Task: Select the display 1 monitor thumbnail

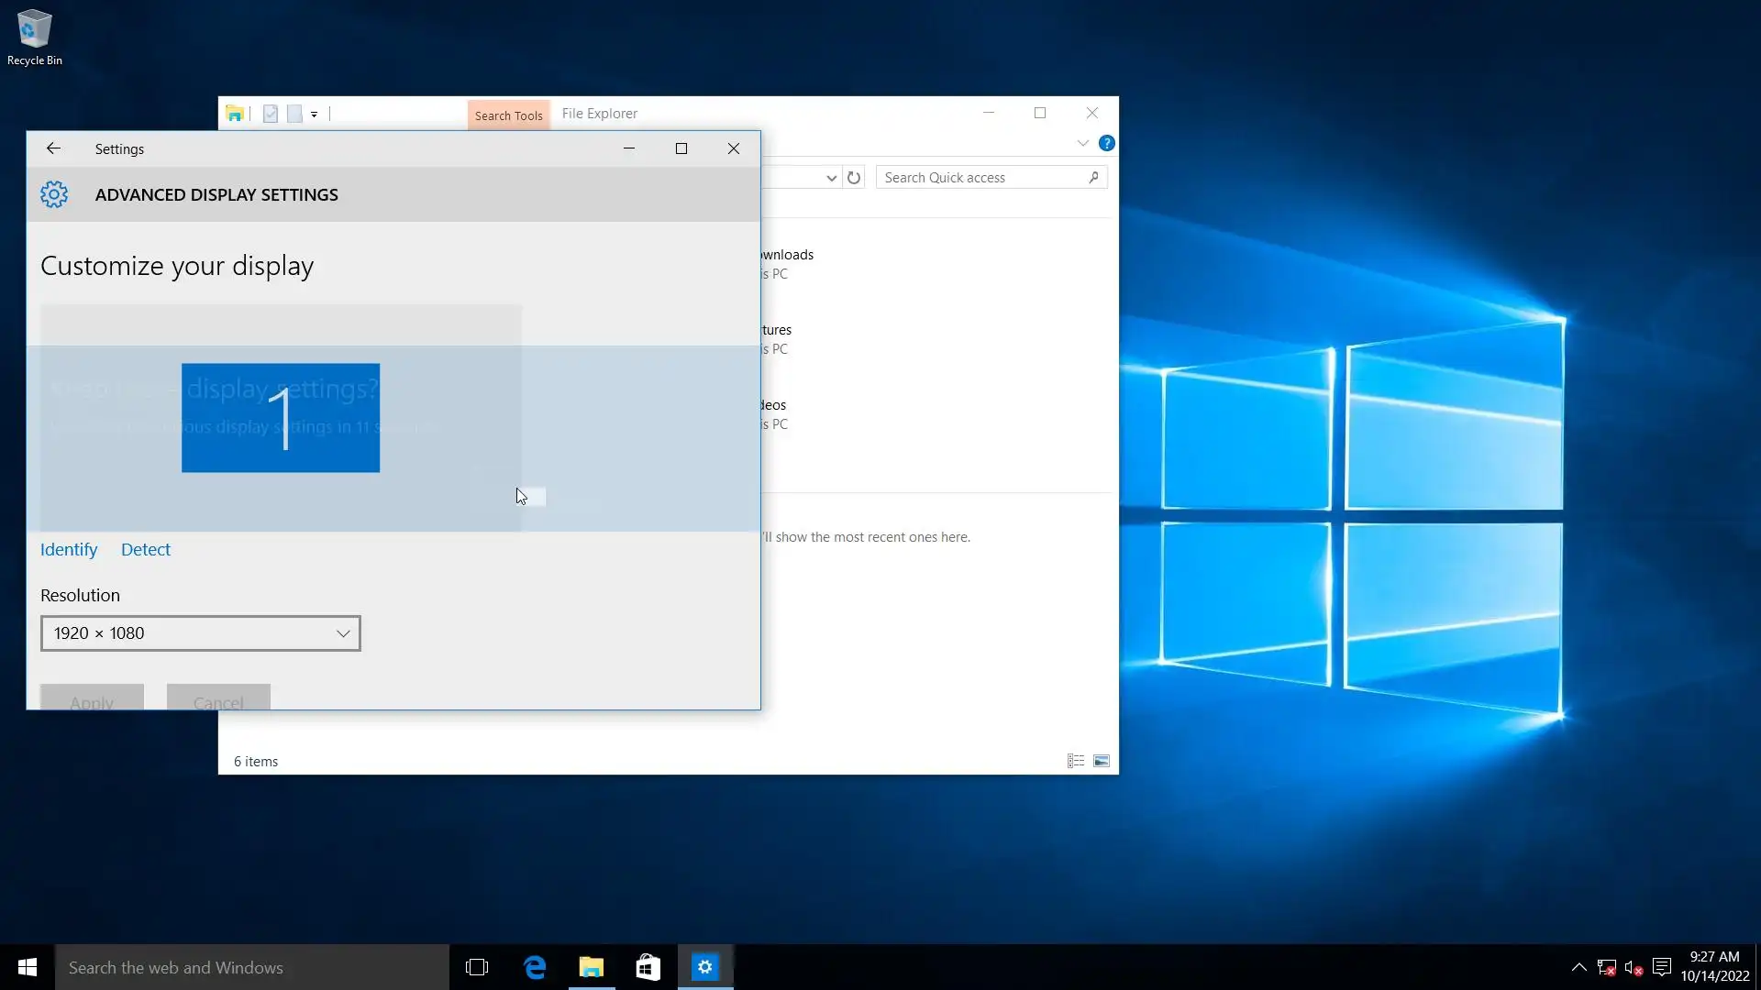Action: (x=281, y=418)
